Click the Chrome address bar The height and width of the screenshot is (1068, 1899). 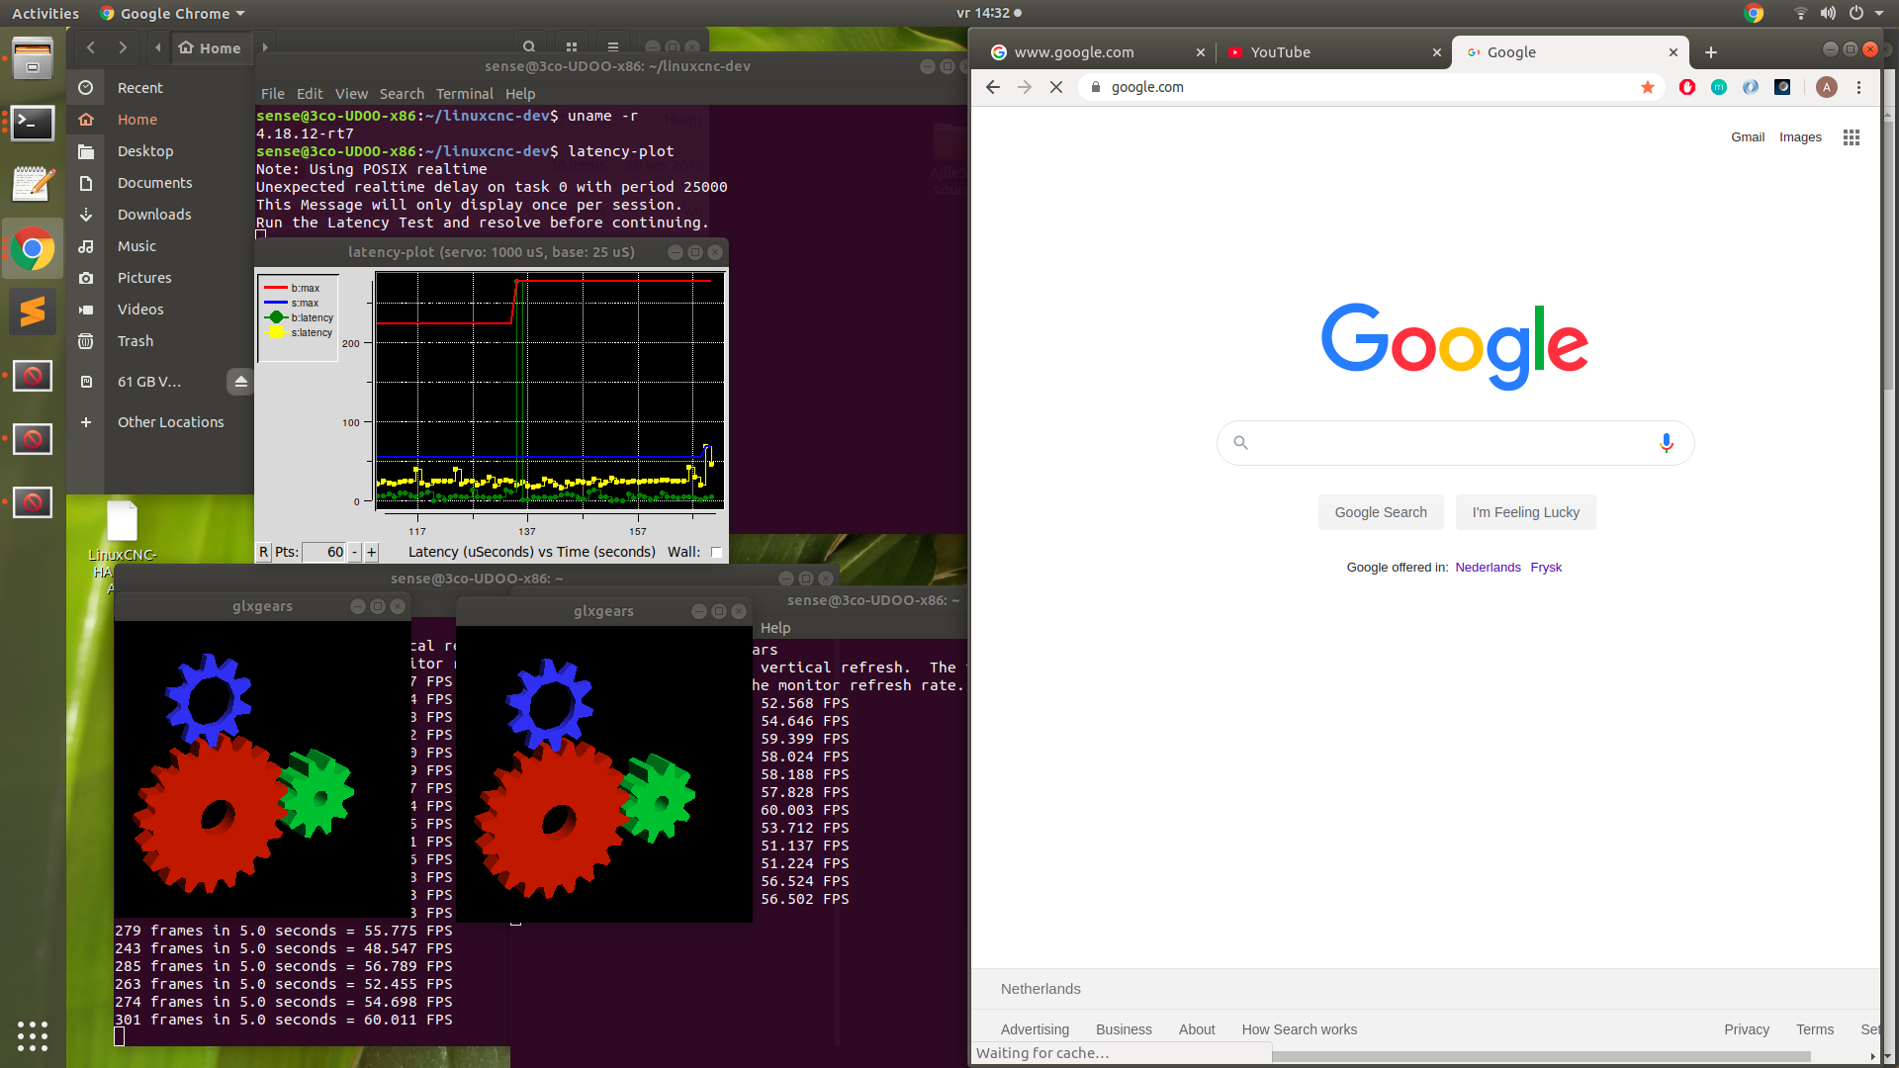(1370, 87)
